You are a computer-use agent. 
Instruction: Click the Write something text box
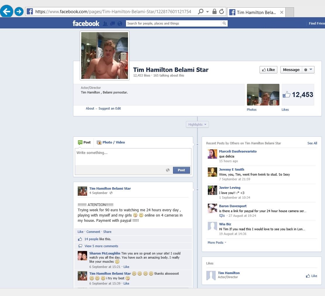tap(133, 157)
